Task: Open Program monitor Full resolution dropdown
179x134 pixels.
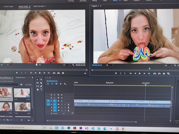Action: point(168,65)
